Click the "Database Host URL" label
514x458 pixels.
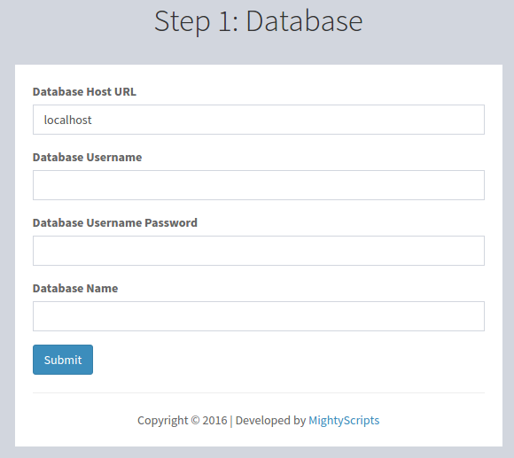(84, 92)
